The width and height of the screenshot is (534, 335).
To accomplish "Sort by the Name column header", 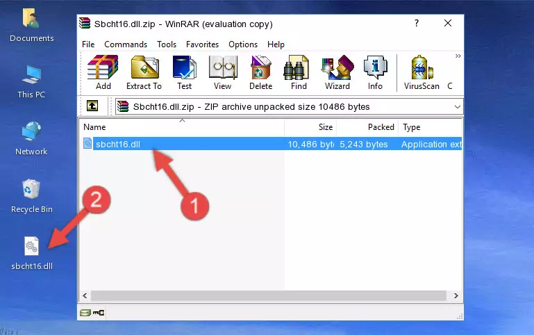I will (182, 127).
